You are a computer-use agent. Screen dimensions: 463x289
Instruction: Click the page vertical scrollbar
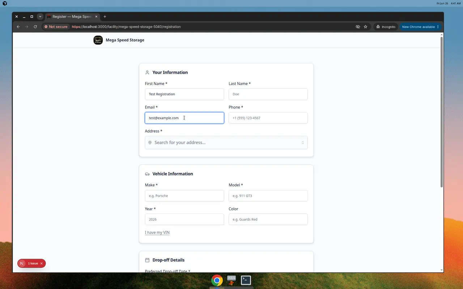442,112
